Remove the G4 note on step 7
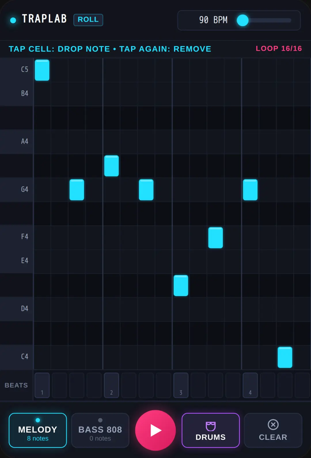The image size is (311, 458). (146, 190)
